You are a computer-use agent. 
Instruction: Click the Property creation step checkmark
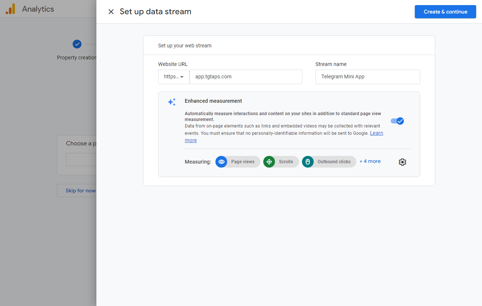[x=77, y=44]
